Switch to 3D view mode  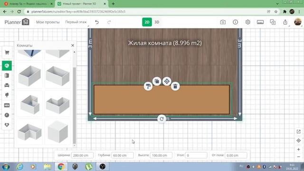click(x=157, y=22)
